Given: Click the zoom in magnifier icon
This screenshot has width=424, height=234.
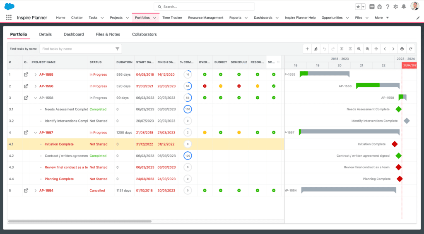Looking at the screenshot, I should [368, 49].
